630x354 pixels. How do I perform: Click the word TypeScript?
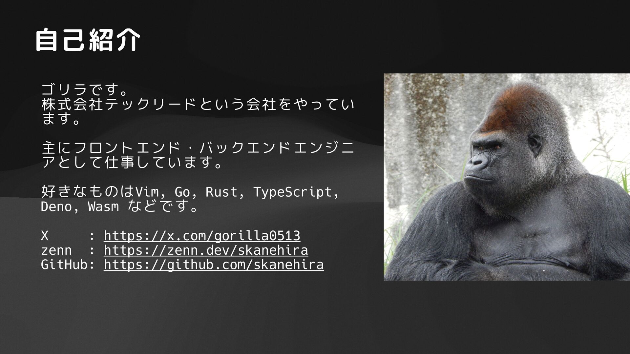(x=292, y=192)
